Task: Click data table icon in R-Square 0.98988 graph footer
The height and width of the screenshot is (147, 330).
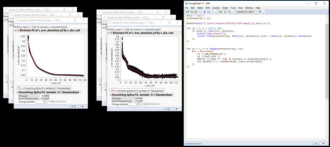Action: point(75,107)
